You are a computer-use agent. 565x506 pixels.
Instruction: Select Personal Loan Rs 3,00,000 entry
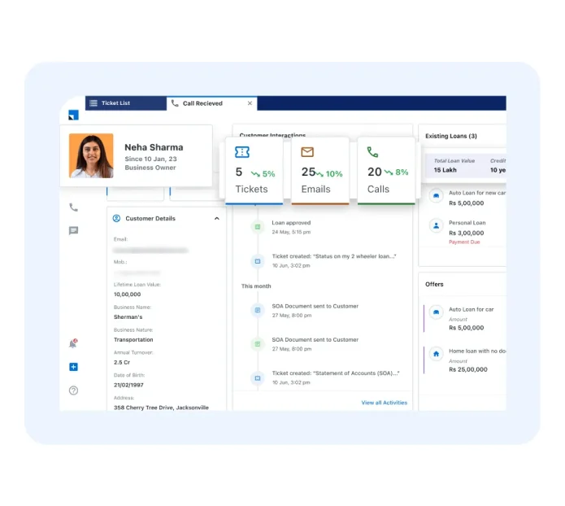(467, 233)
